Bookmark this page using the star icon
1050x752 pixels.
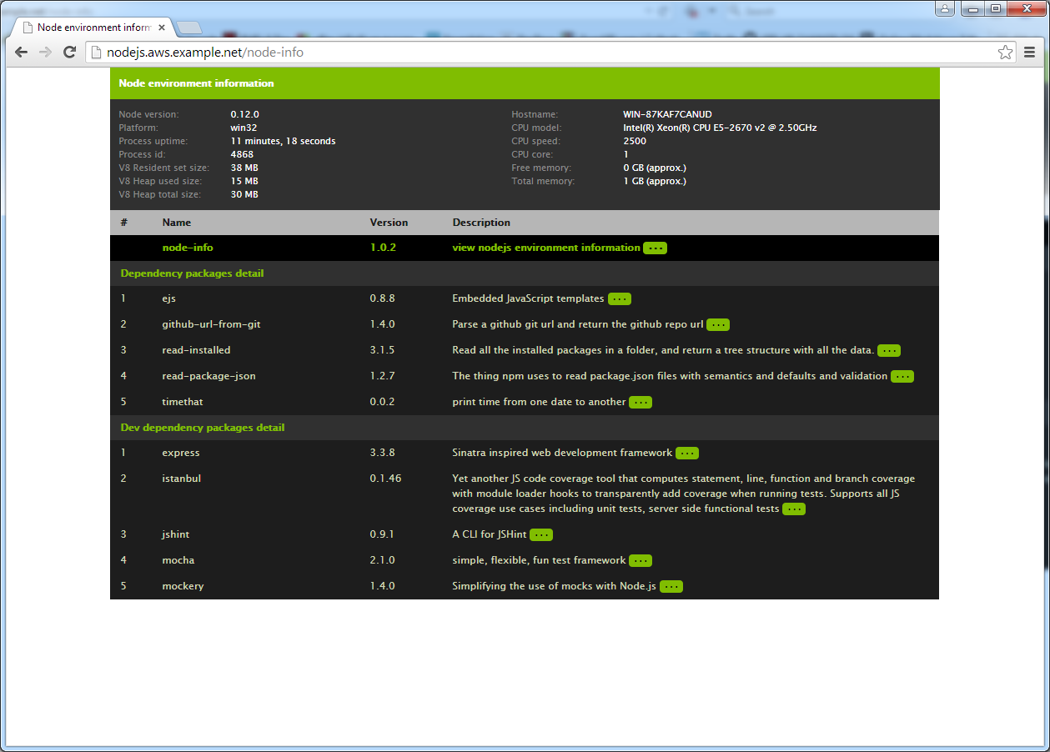1005,53
